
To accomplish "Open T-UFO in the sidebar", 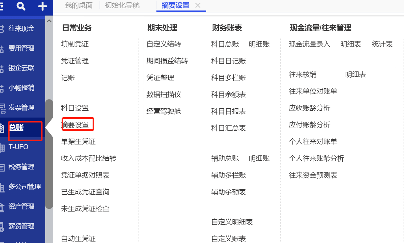I will [x=18, y=147].
